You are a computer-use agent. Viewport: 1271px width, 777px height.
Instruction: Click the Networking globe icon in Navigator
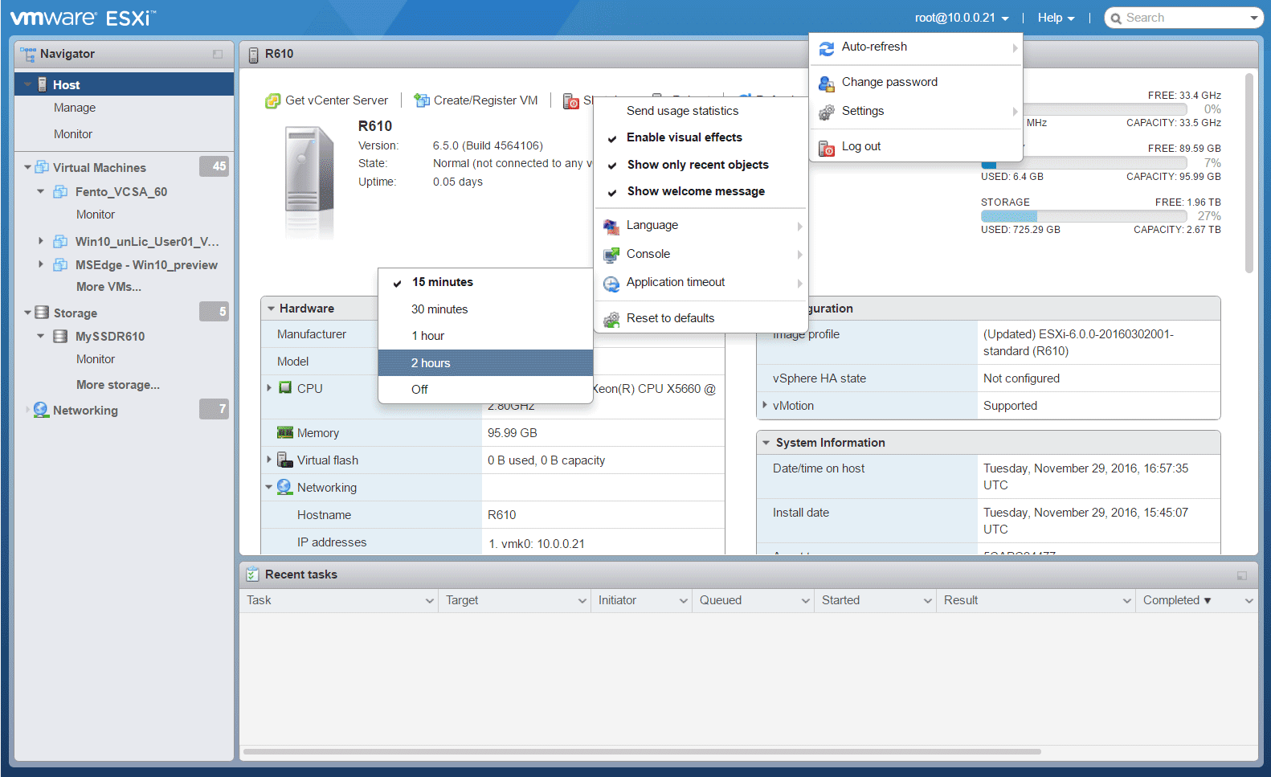coord(41,410)
